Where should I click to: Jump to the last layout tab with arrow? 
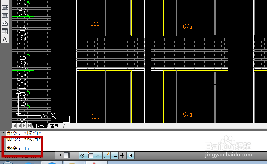tap(29, 126)
